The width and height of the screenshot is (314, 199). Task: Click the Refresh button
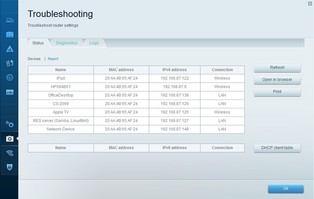tap(277, 68)
